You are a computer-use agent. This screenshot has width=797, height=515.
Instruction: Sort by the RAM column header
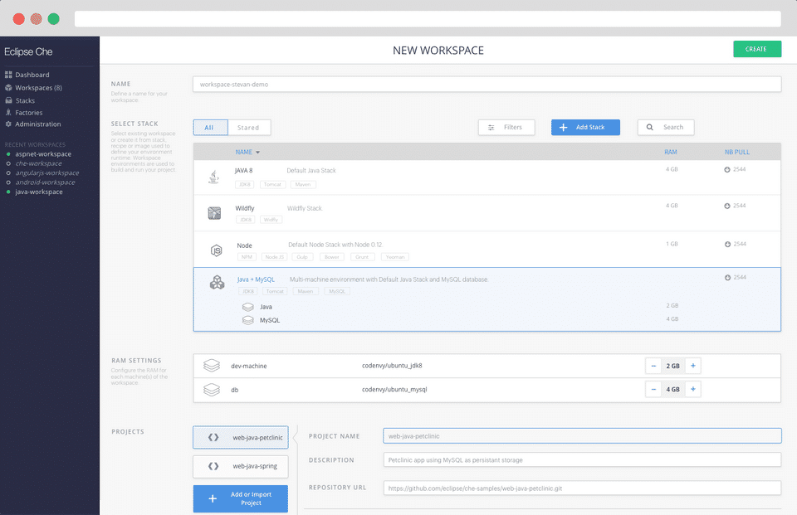671,152
